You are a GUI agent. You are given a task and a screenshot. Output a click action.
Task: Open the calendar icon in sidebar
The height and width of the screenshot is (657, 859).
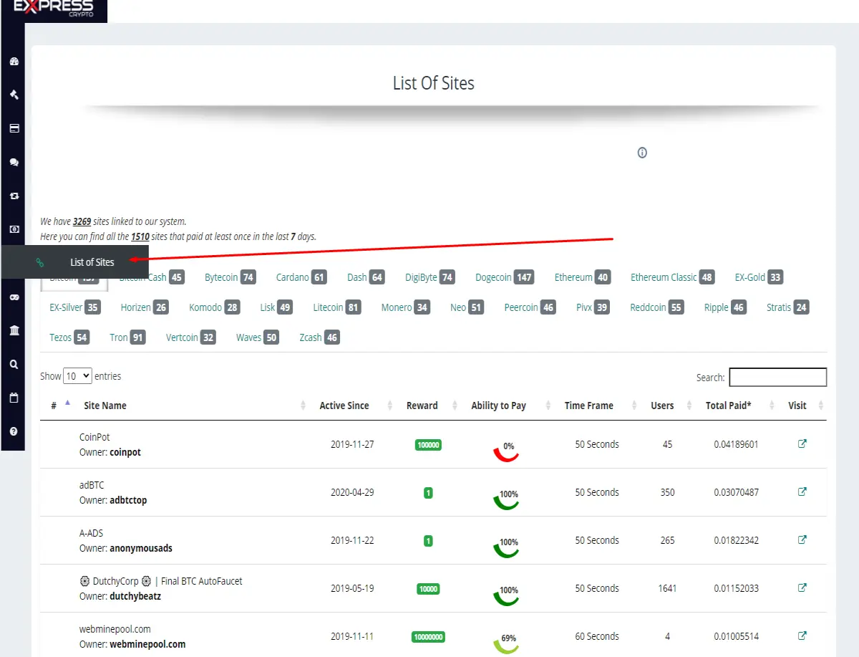[14, 398]
